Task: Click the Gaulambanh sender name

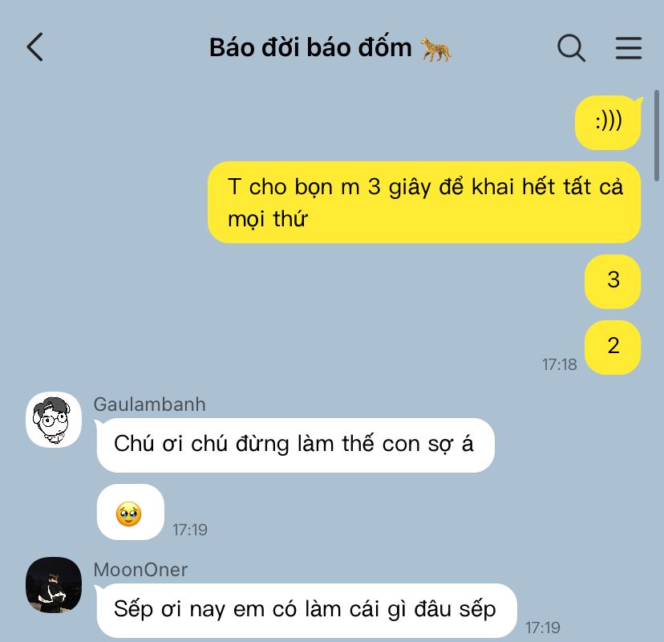Action: point(149,404)
